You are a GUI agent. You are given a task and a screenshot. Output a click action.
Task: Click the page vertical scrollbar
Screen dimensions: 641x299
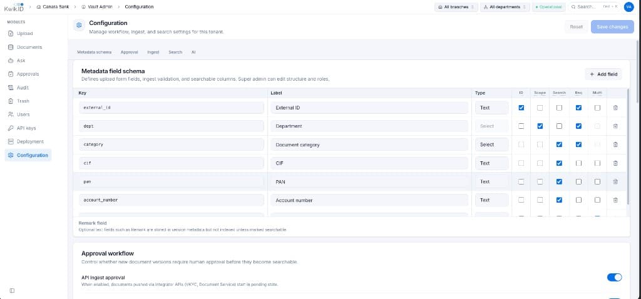click(x=638, y=71)
